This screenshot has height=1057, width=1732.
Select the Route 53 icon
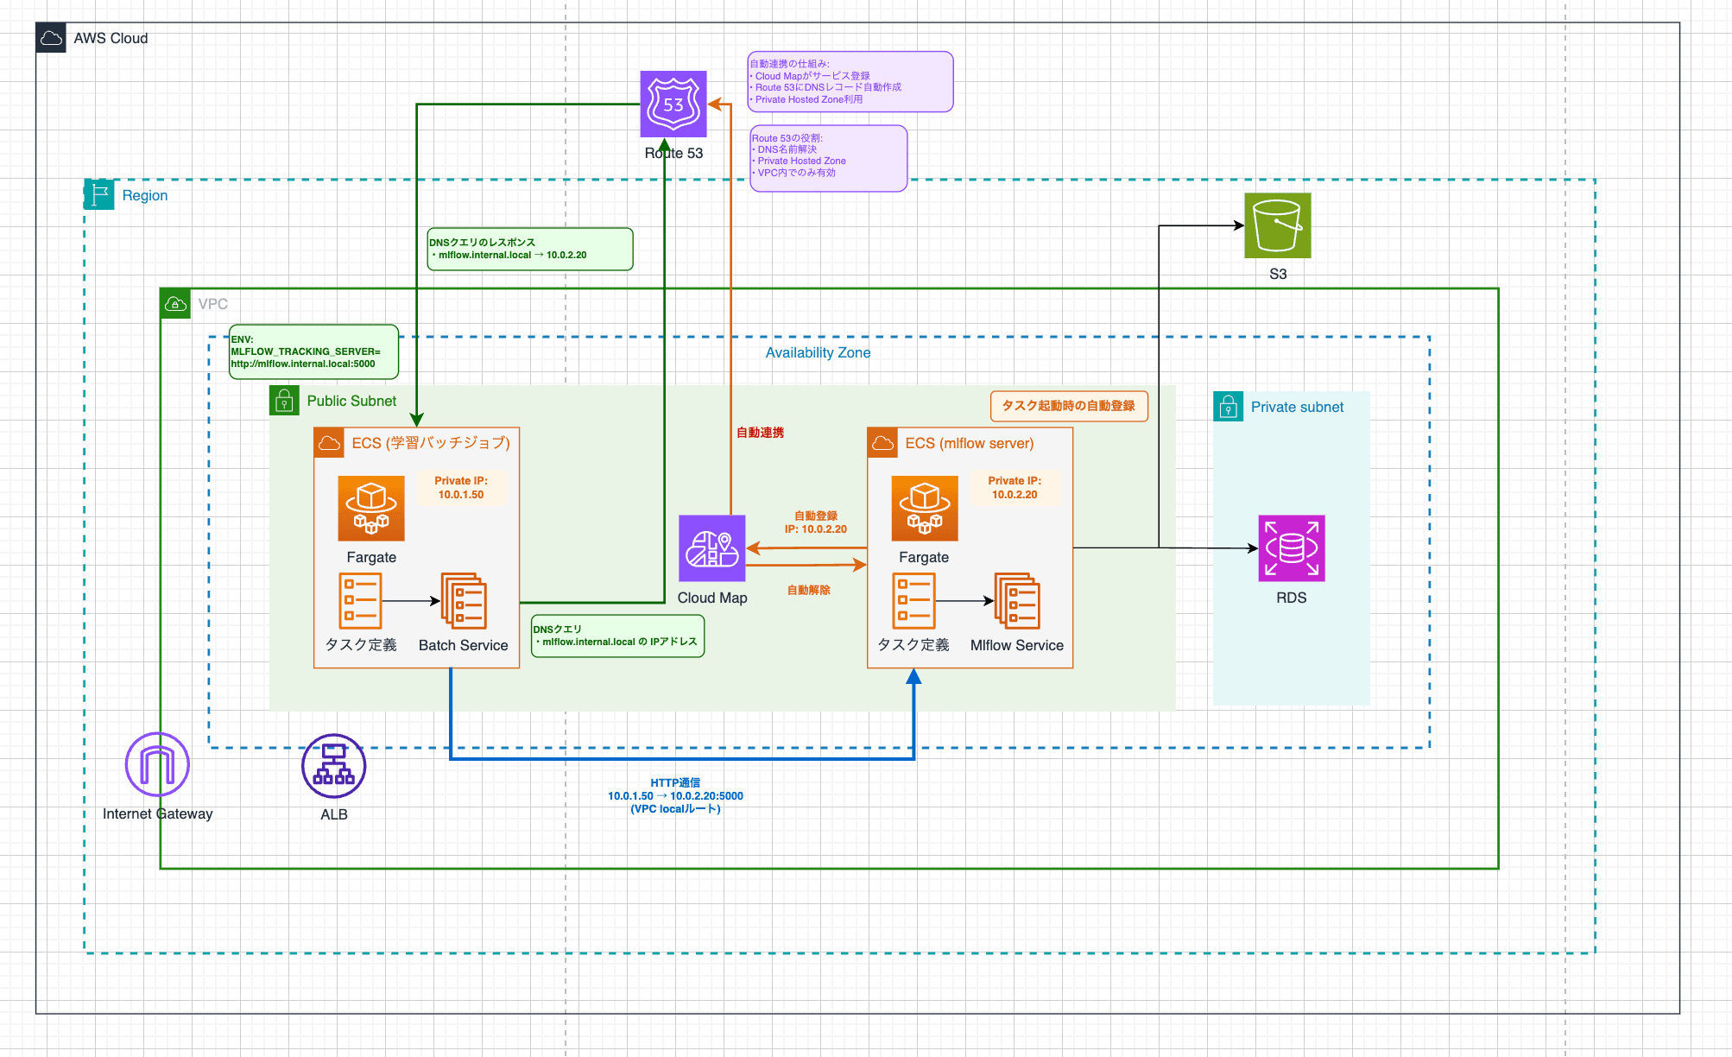tap(673, 104)
